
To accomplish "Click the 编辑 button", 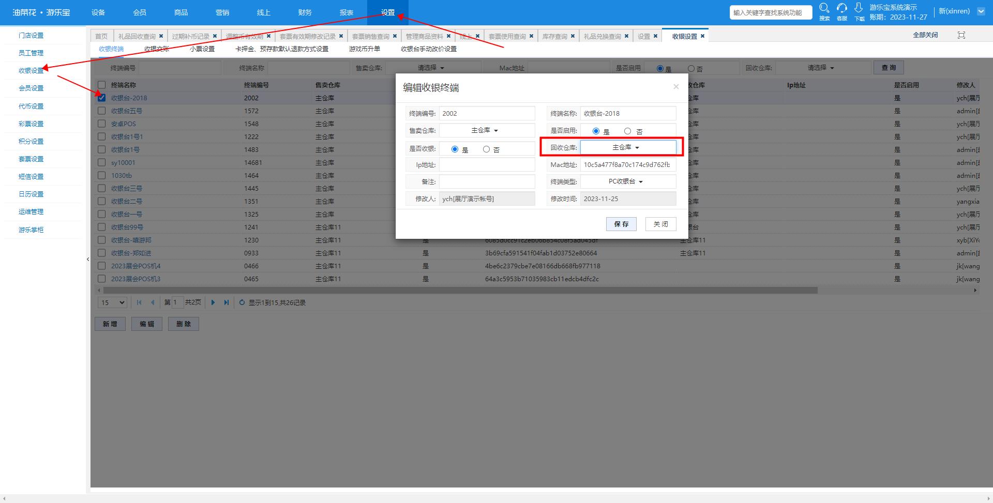I will tap(147, 324).
